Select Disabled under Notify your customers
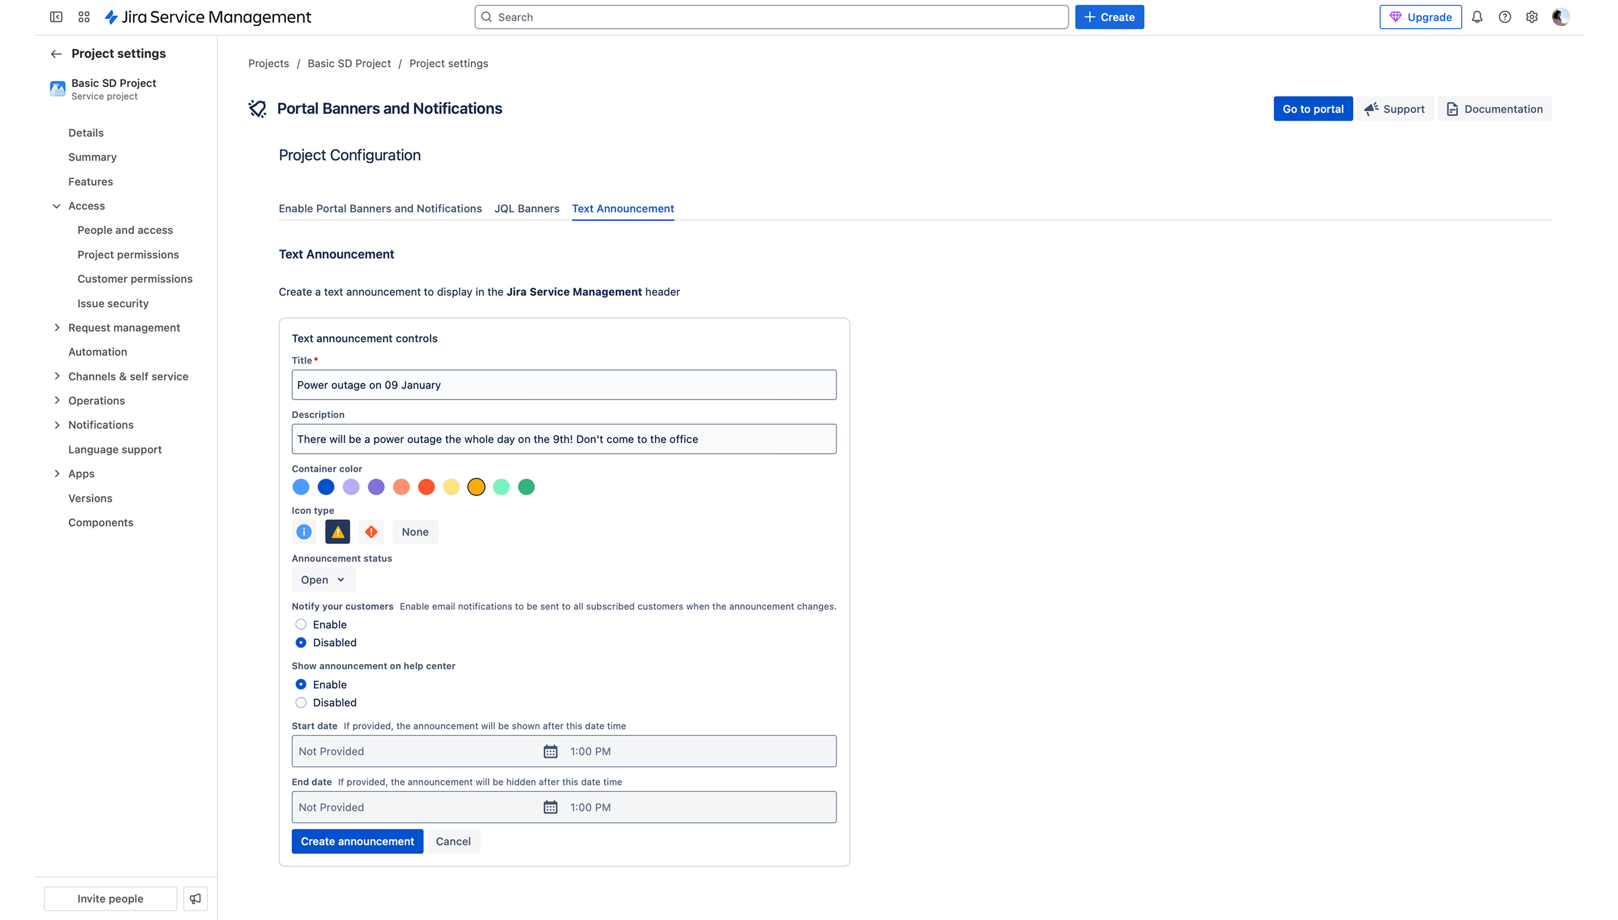Image resolution: width=1618 pixels, height=920 pixels. [x=301, y=643]
